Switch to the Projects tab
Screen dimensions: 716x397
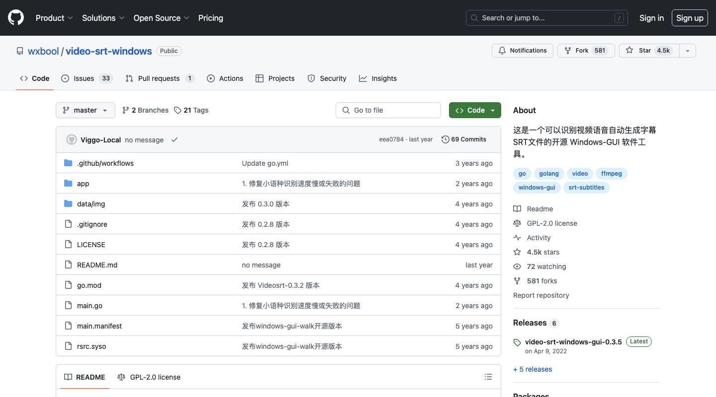[275, 78]
